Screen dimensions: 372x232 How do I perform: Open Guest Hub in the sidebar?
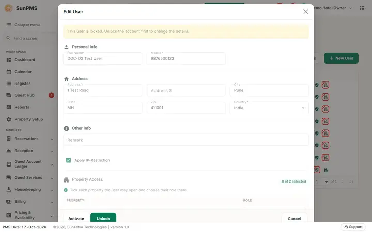tap(24, 95)
